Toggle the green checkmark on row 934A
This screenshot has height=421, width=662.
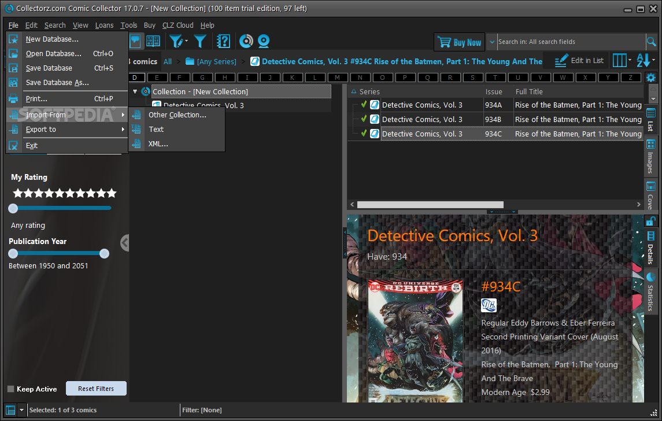[x=364, y=104]
